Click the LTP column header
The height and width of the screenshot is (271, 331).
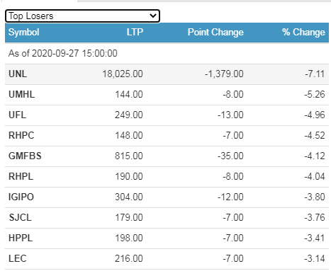click(135, 32)
